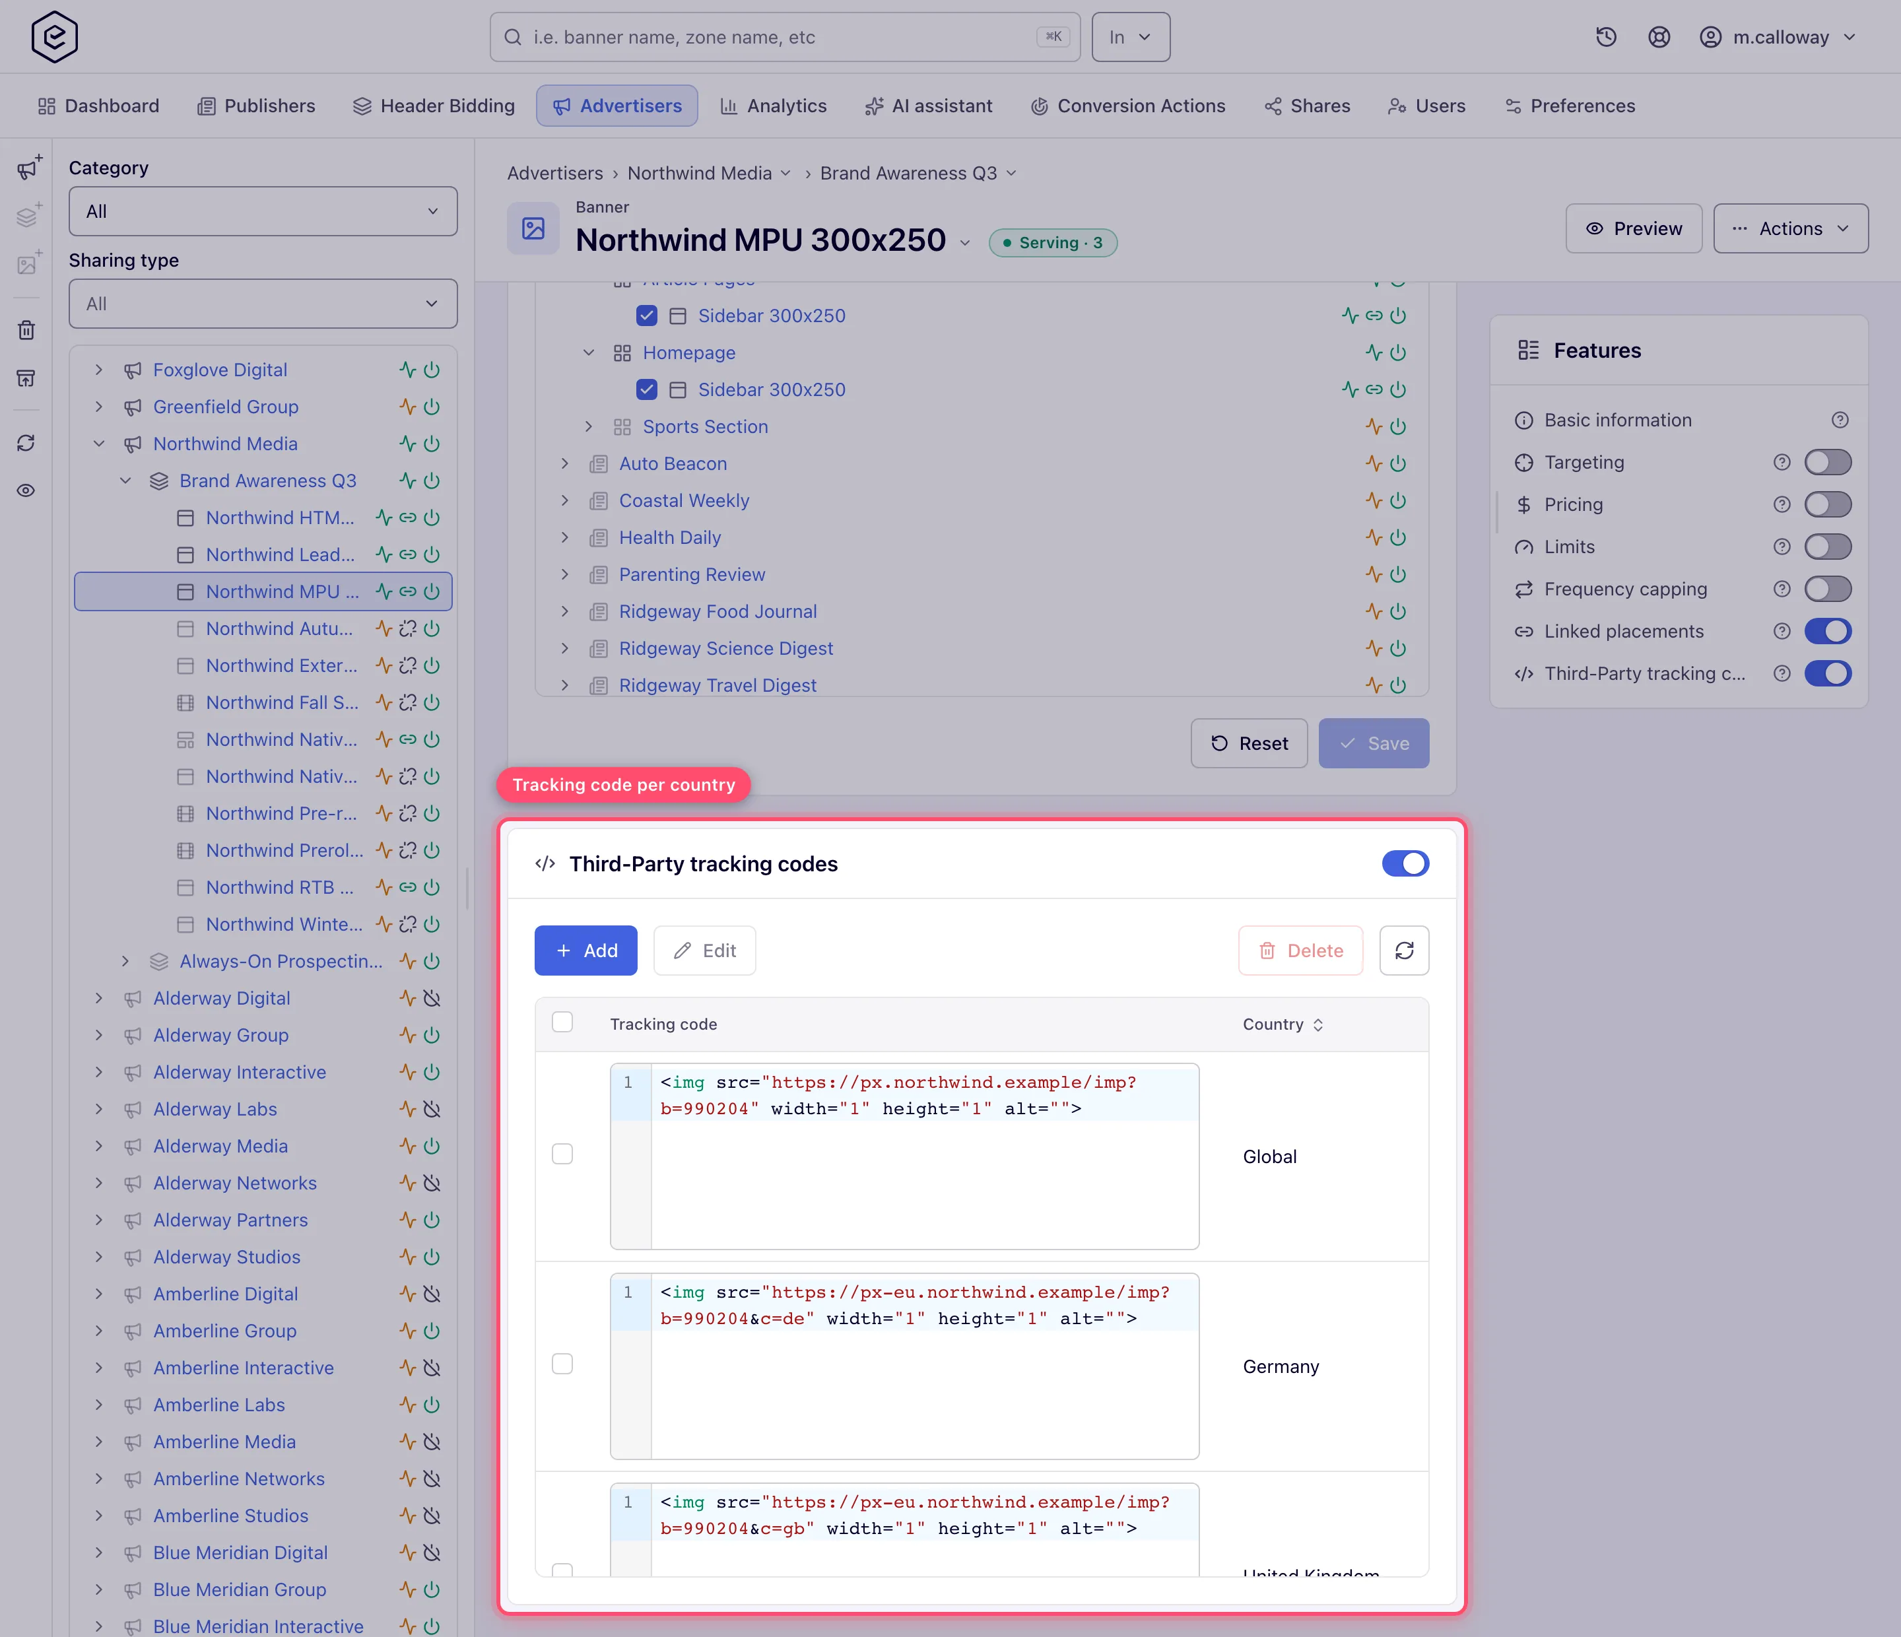Open the trash icon in left rail

click(26, 330)
